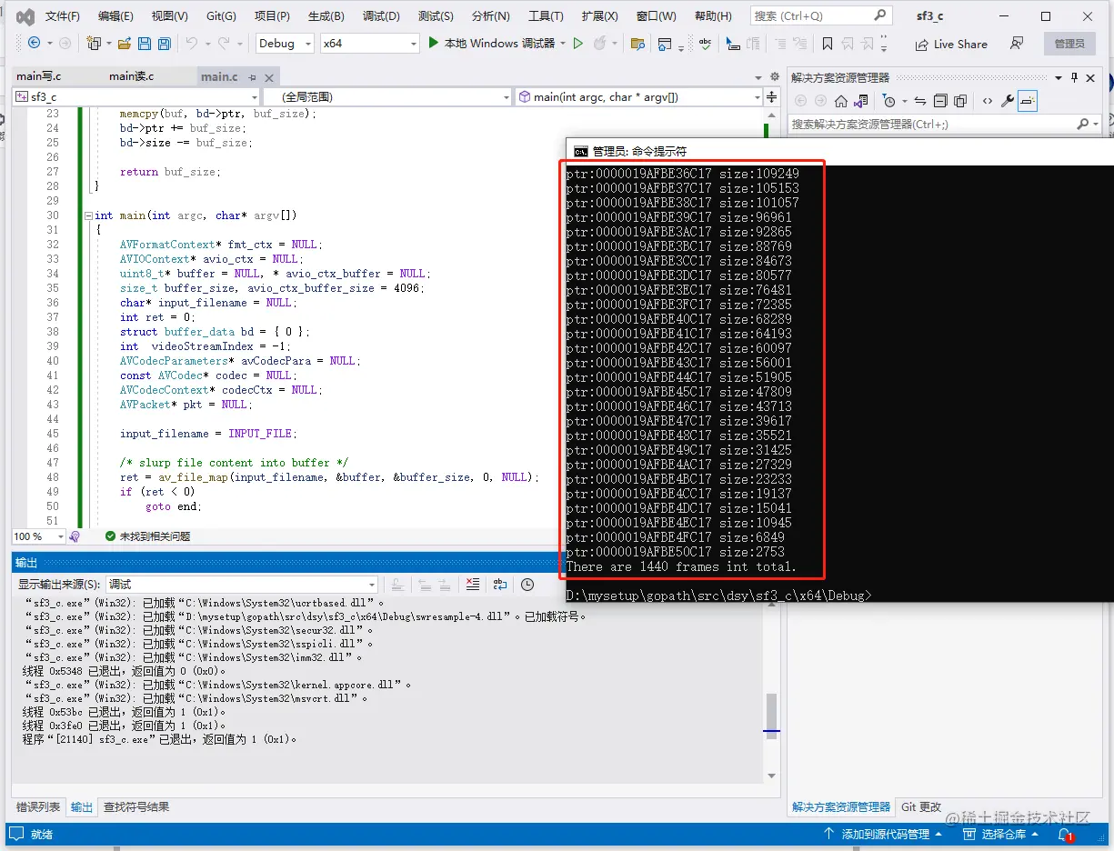
Task: Open the 文件(F) menu
Action: point(62,16)
